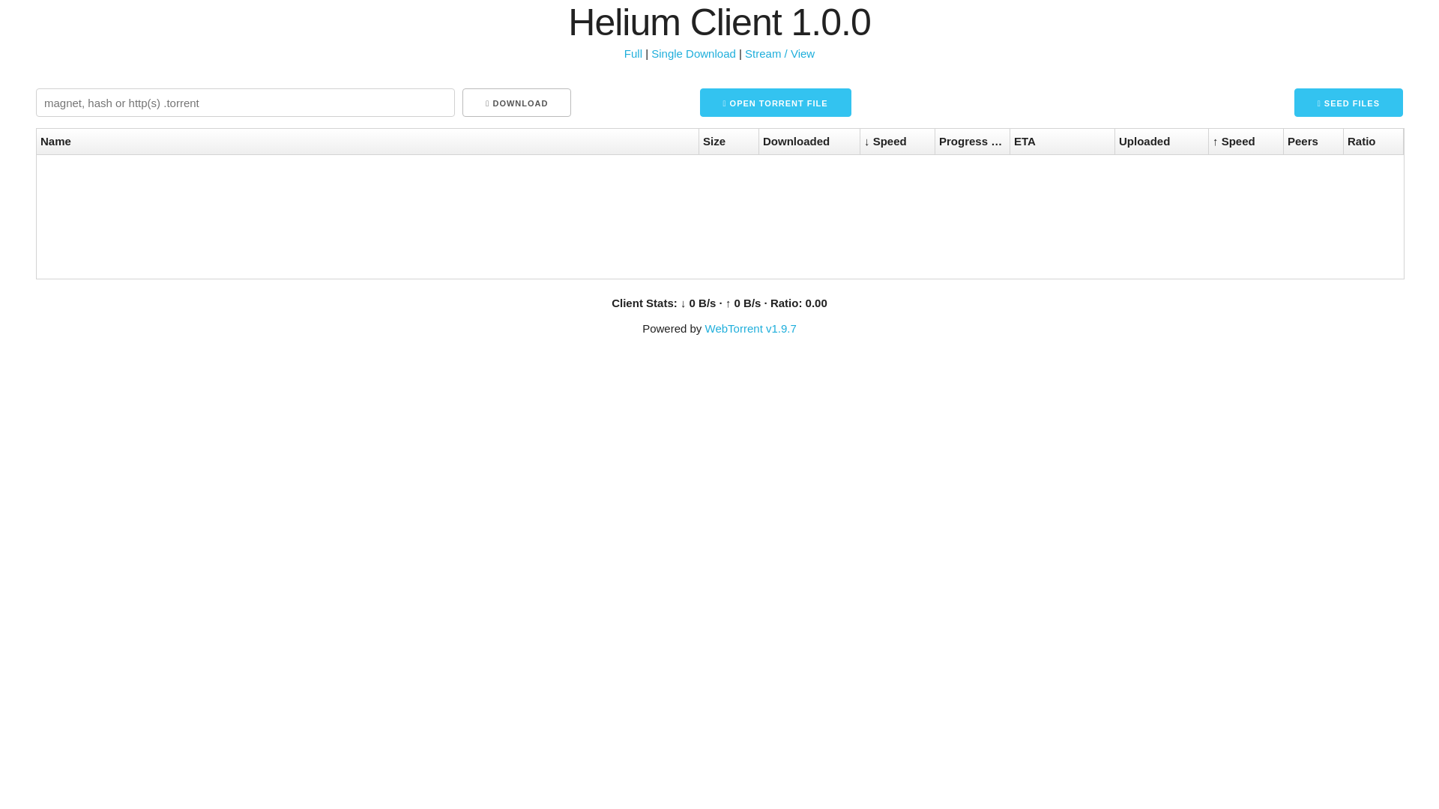Sort by the Size column header
Viewport: 1439px width, 809px height.
(728, 142)
